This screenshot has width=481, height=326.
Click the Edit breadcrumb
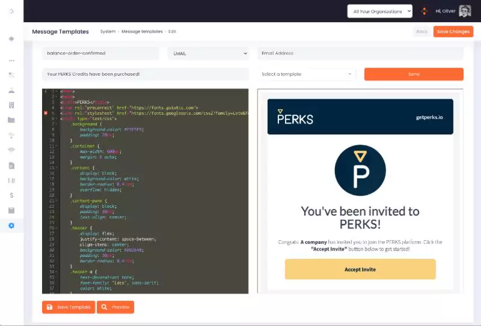[x=172, y=32]
